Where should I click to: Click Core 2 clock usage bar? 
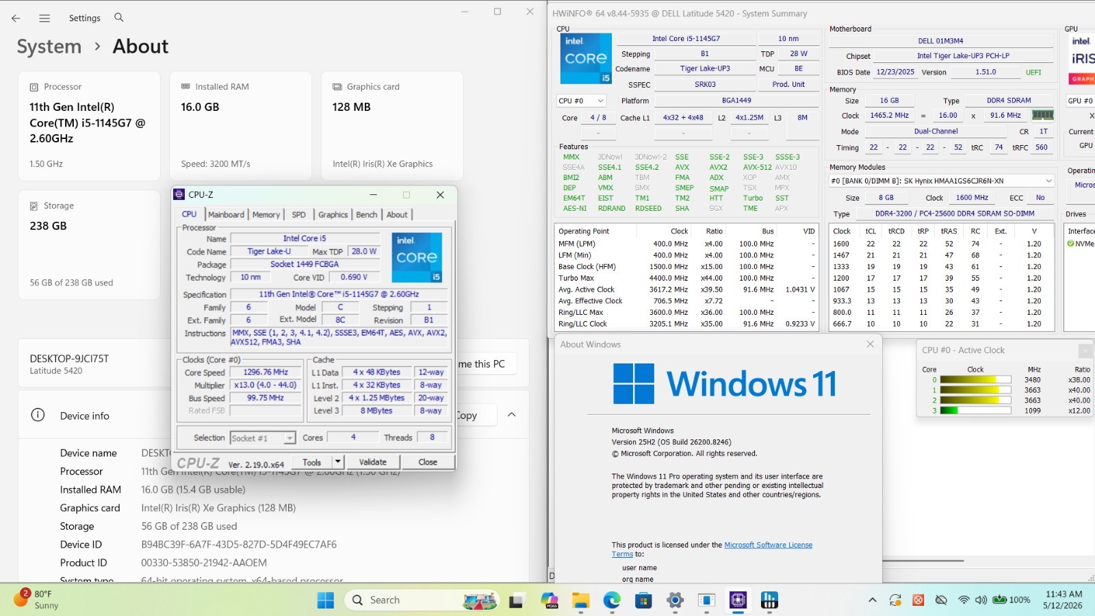click(x=975, y=400)
